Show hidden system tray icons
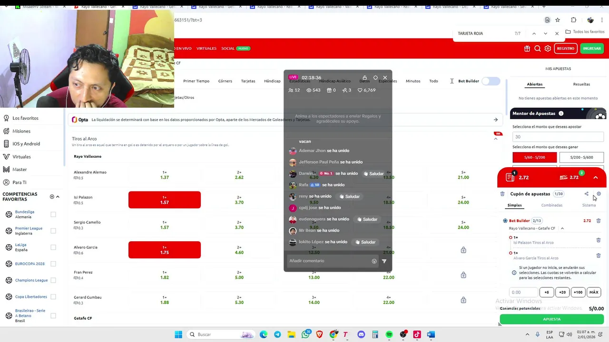Screen dimensions: 609x342 tap(527, 334)
